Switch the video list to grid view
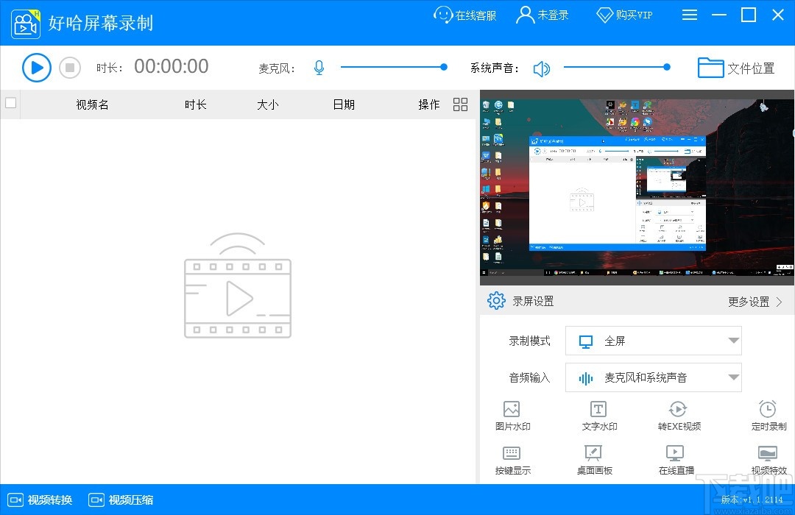This screenshot has width=795, height=515. [x=460, y=104]
